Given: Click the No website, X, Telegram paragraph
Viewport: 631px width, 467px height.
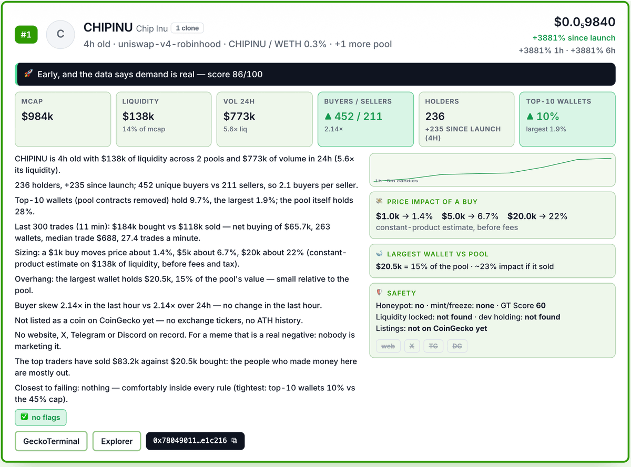Looking at the screenshot, I should (185, 340).
